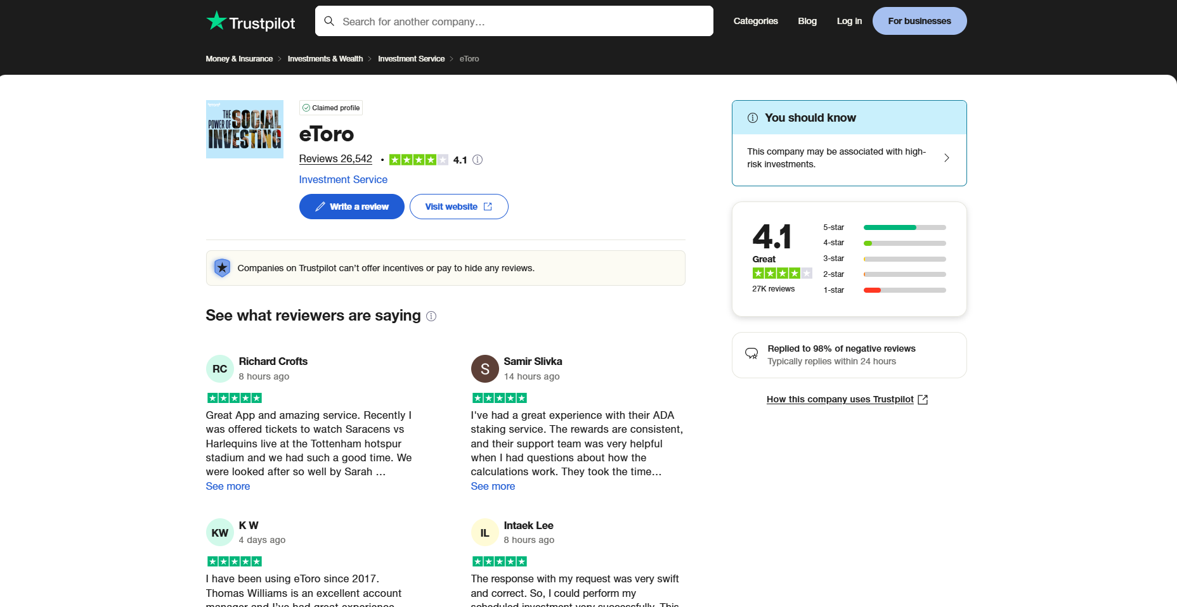Viewport: 1177px width, 607px height.
Task: Click Log in in the header
Action: tap(849, 21)
